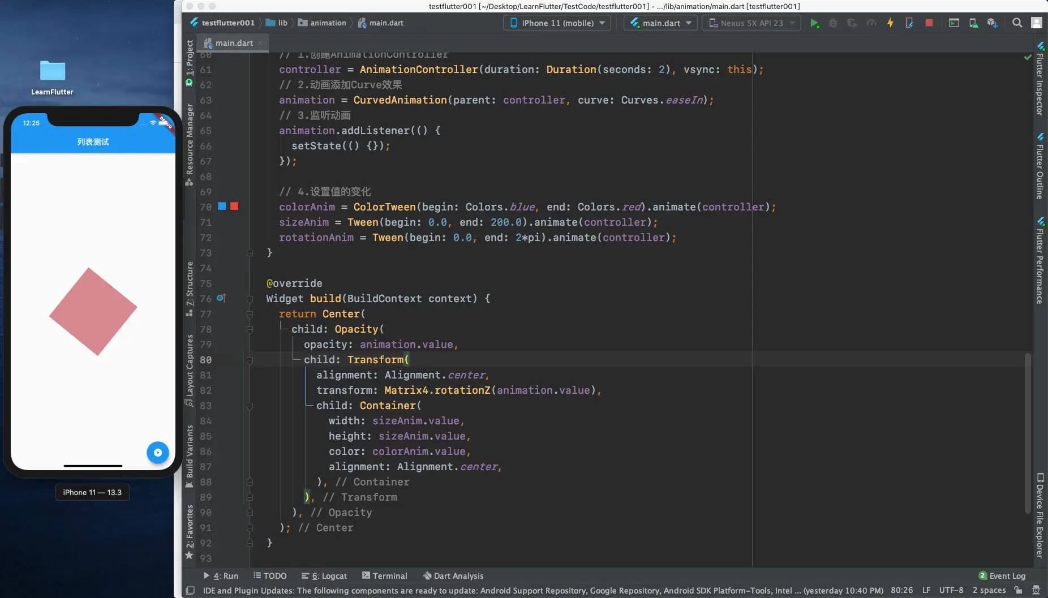Click the Debug bug icon
The image size is (1048, 598).
[x=833, y=23]
